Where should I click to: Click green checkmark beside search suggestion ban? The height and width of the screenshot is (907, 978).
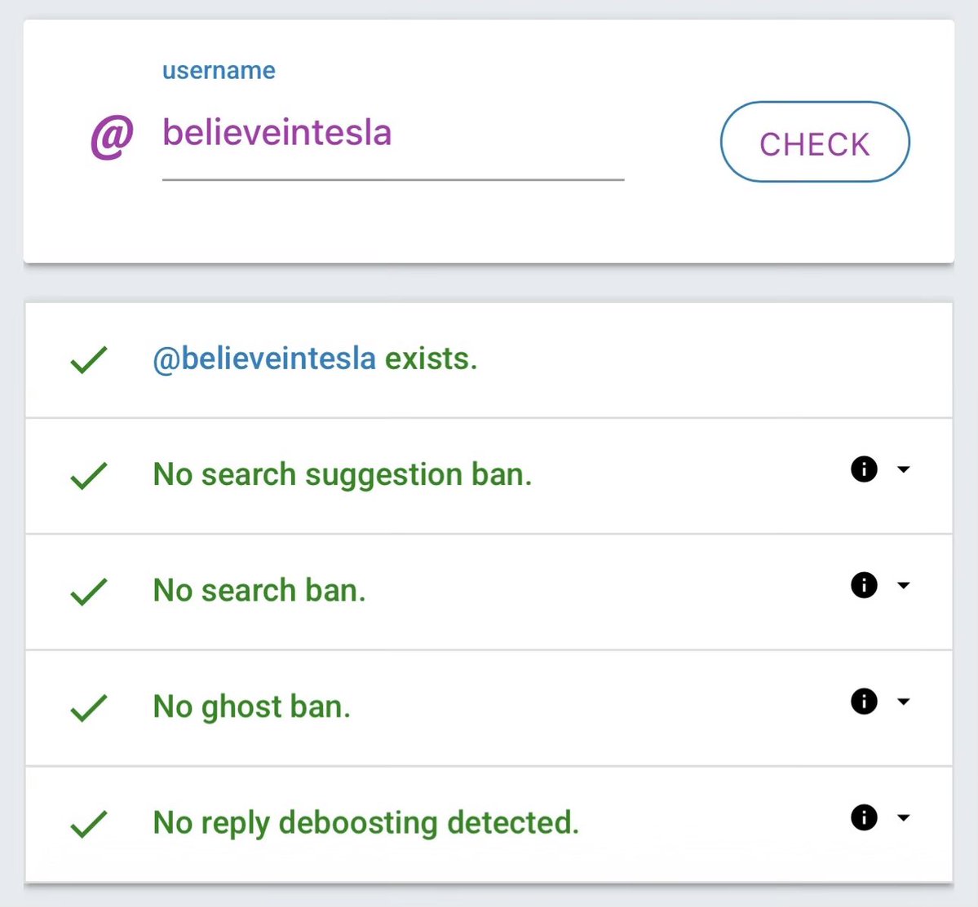(x=89, y=475)
